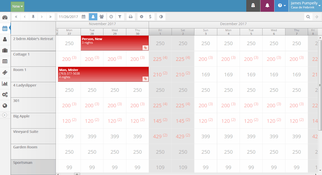
Task: Open the reports bar-chart icon in sidebar
Action: (x=5, y=83)
